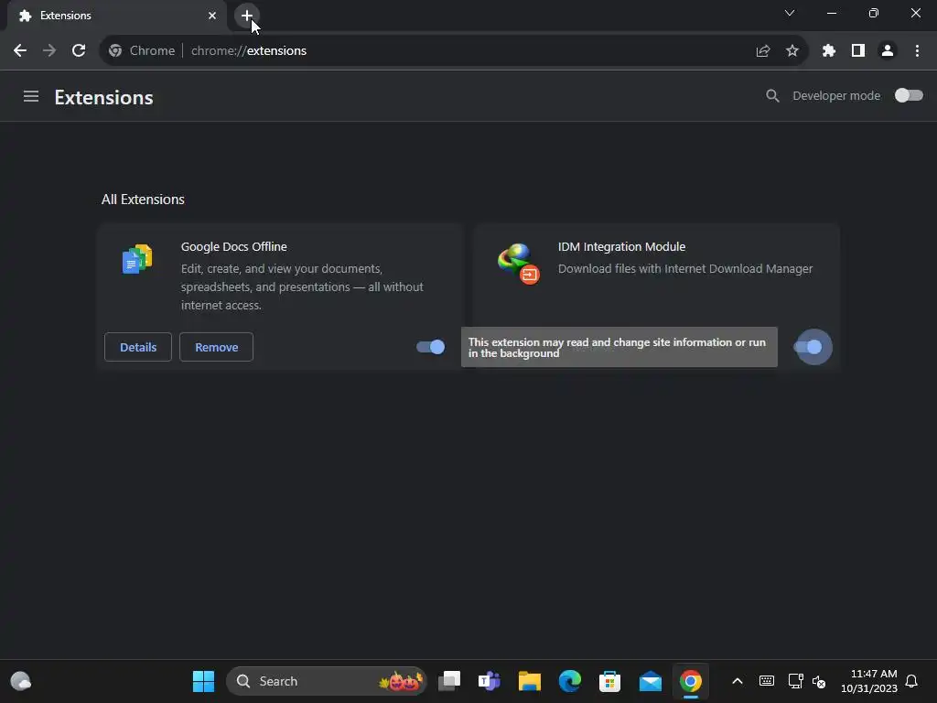Toggle Developer mode switch
Image resolution: width=937 pixels, height=703 pixels.
[909, 95]
